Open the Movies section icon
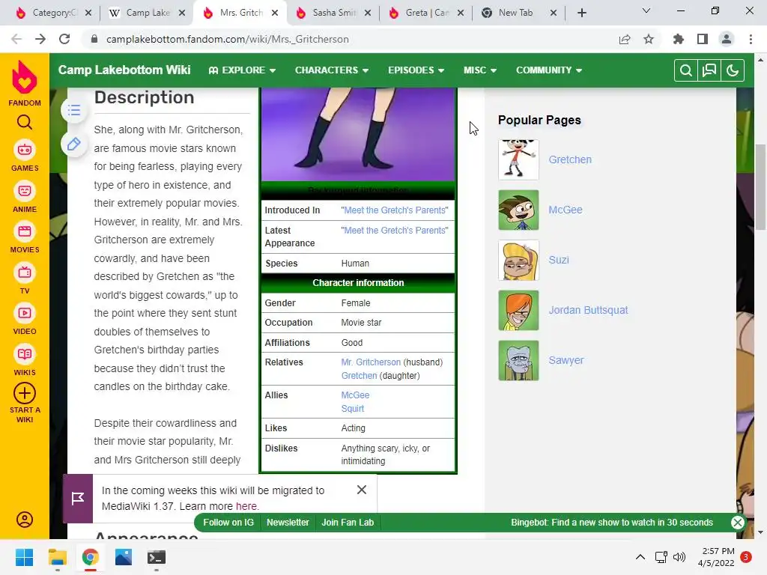 [25, 231]
